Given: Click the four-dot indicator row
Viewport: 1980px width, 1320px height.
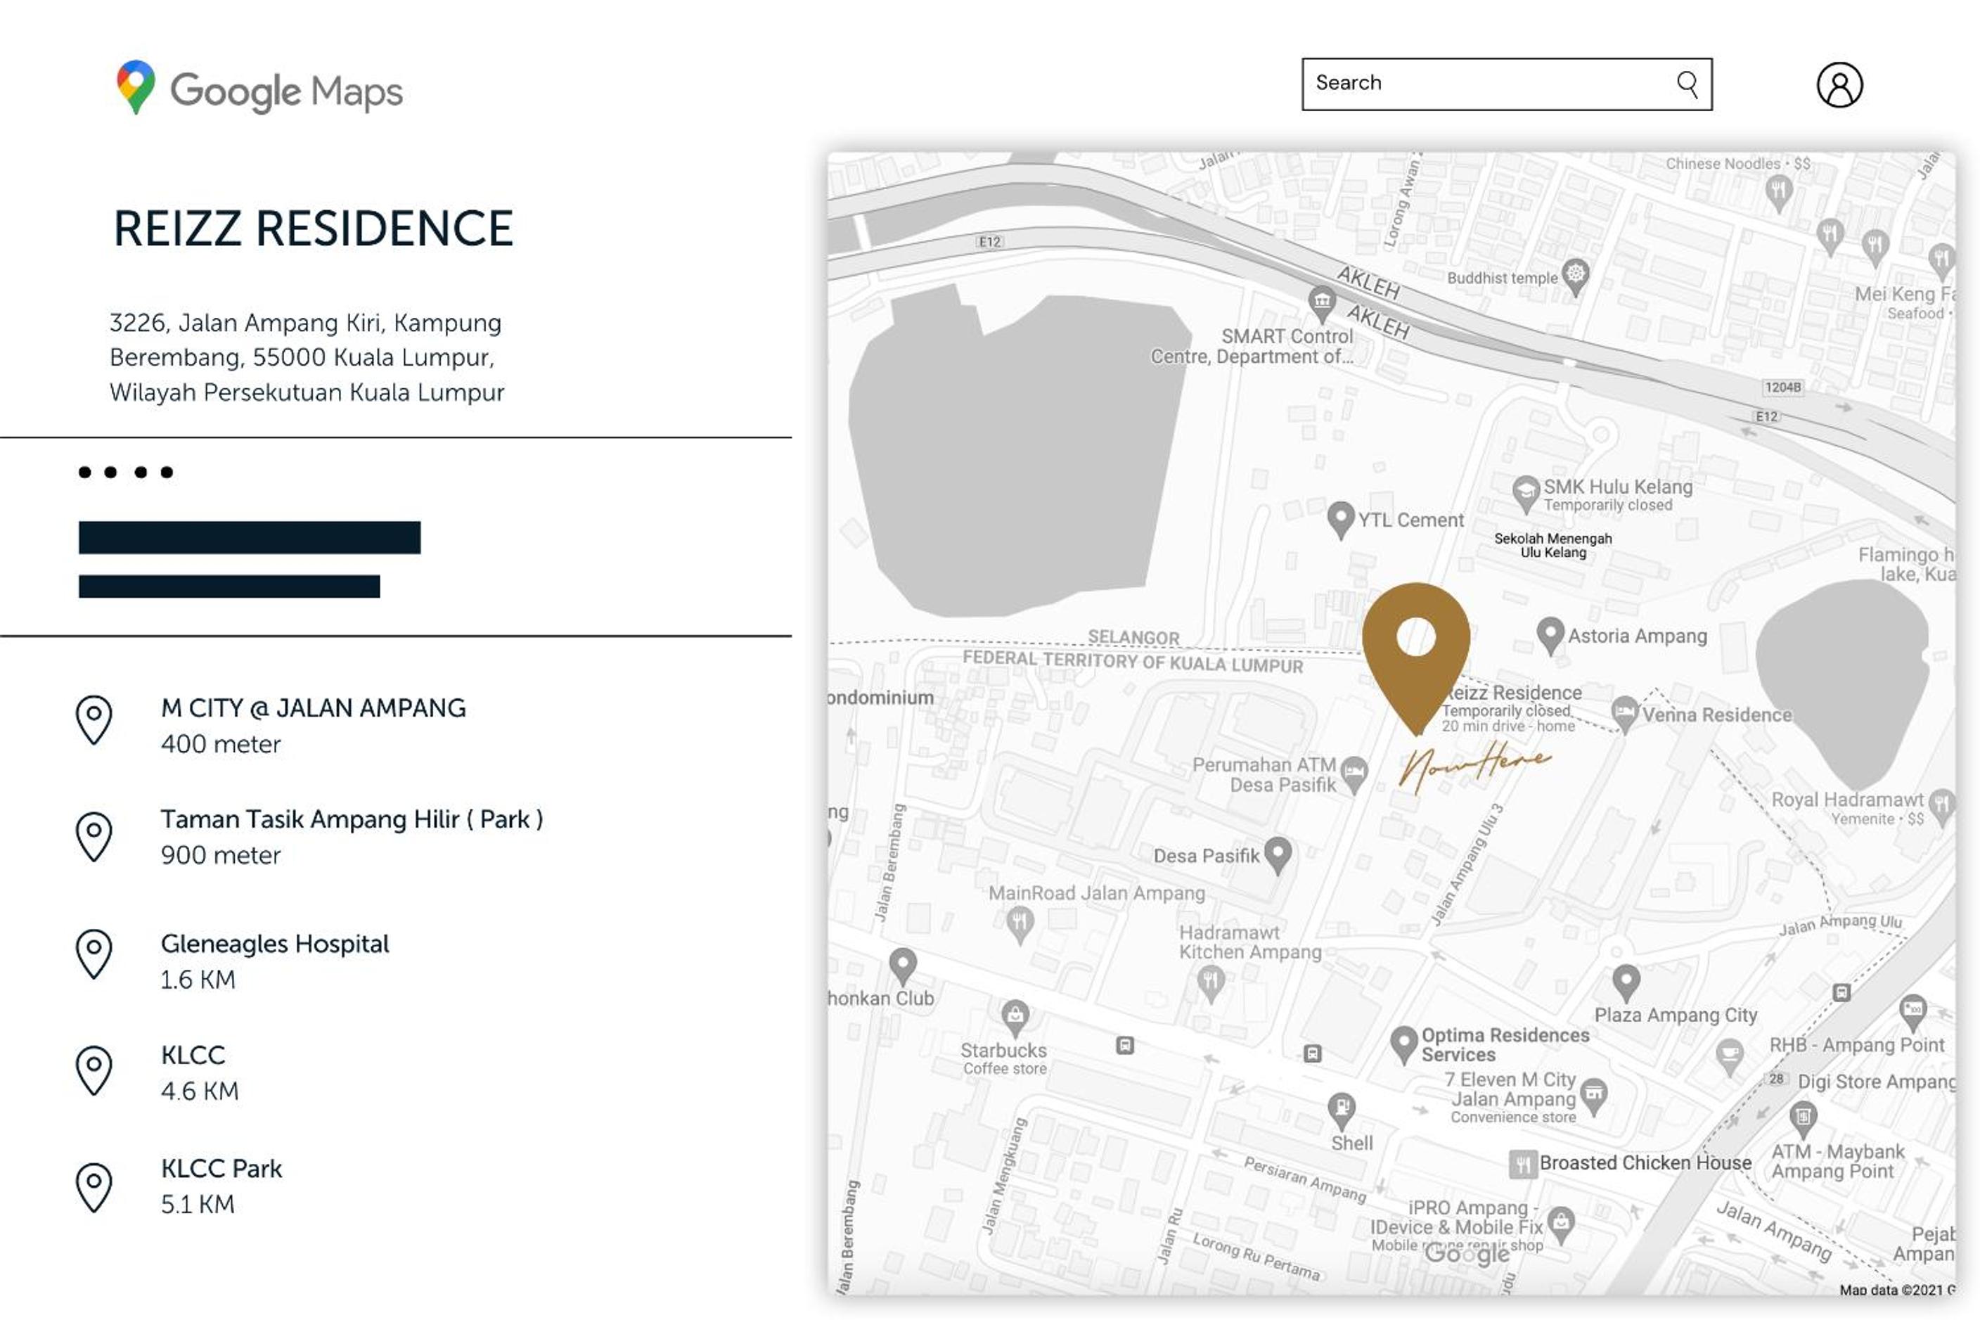Looking at the screenshot, I should point(127,473).
